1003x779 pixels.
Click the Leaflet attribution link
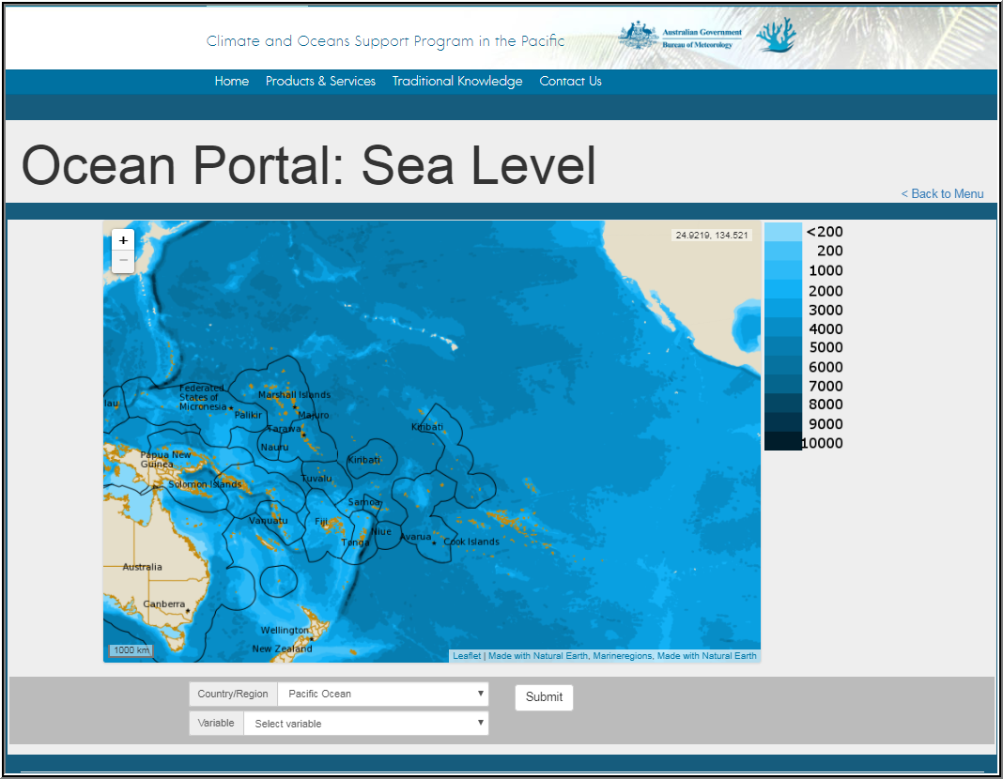pos(467,655)
